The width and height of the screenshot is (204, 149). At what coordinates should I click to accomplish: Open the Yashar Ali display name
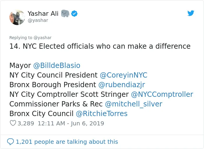pyautogui.click(x=43, y=13)
